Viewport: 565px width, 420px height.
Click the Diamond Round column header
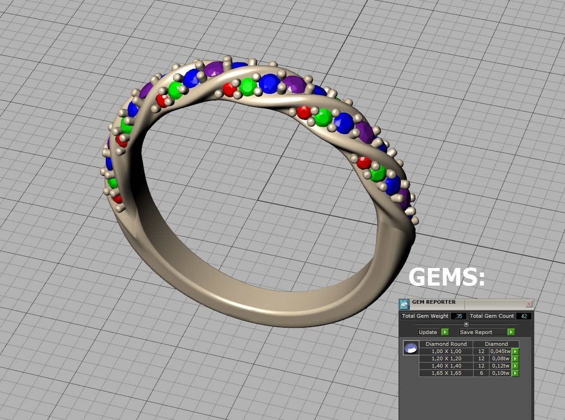(446, 344)
